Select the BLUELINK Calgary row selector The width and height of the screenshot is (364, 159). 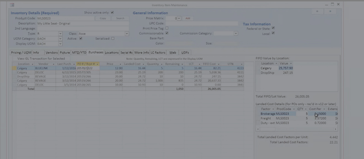pyautogui.click(x=14, y=68)
